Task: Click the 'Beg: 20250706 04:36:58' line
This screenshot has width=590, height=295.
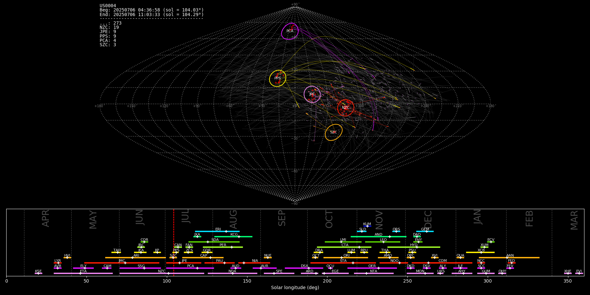Action: [x=152, y=10]
